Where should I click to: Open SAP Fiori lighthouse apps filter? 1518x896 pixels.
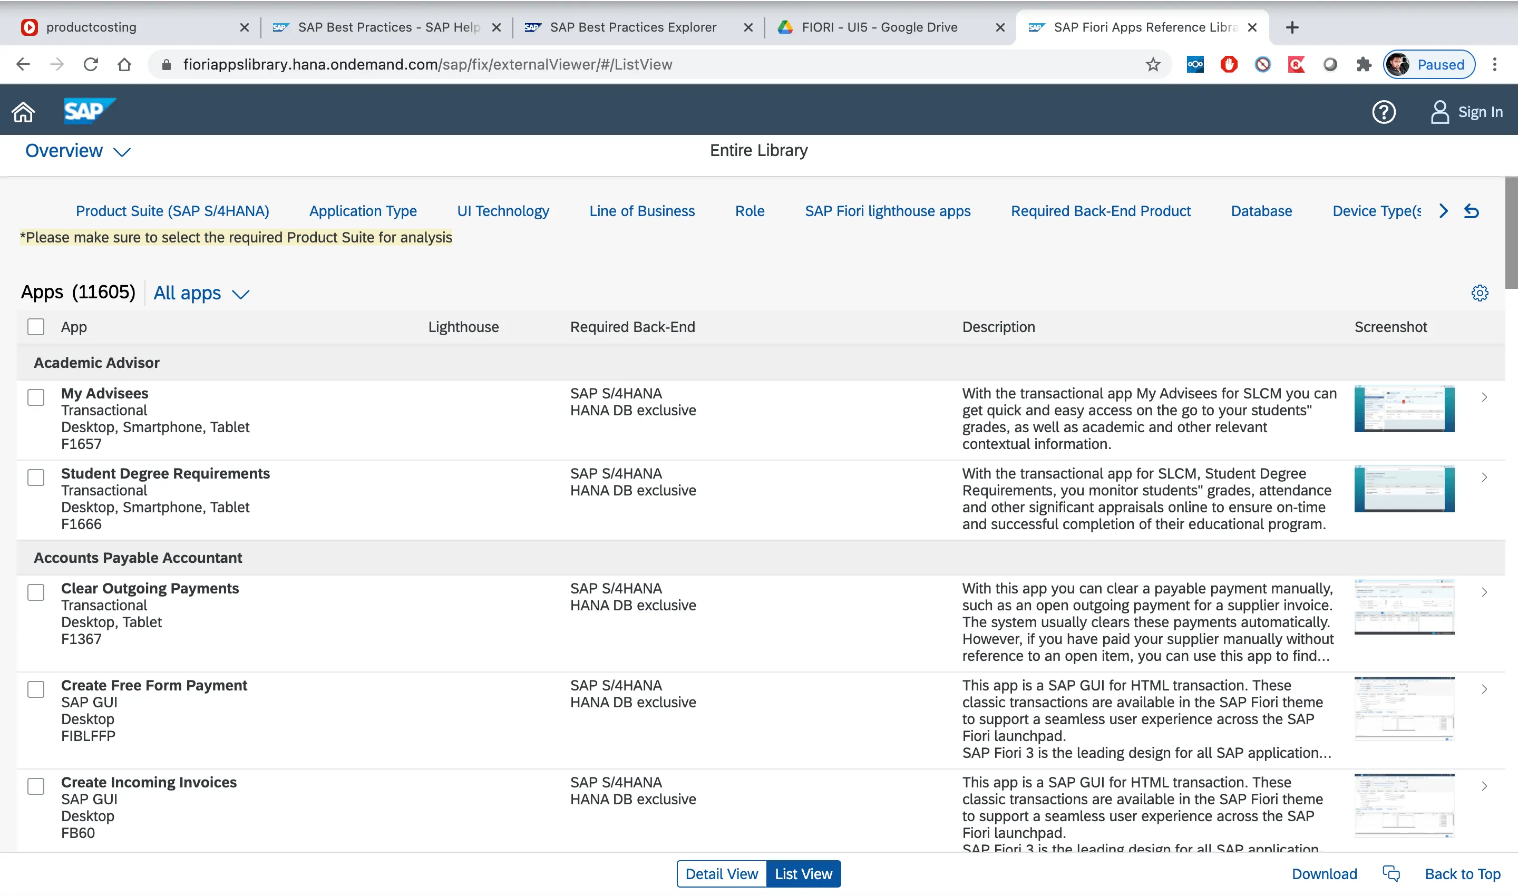tap(888, 211)
